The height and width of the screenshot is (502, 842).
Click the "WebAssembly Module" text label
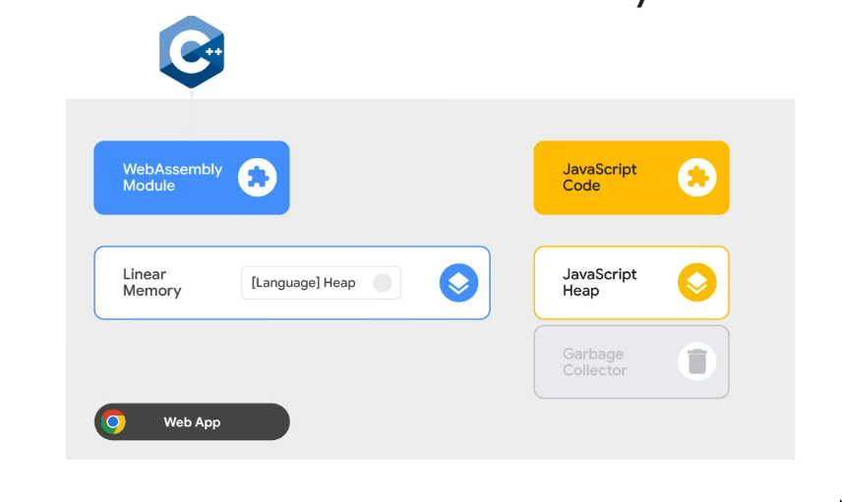point(172,178)
